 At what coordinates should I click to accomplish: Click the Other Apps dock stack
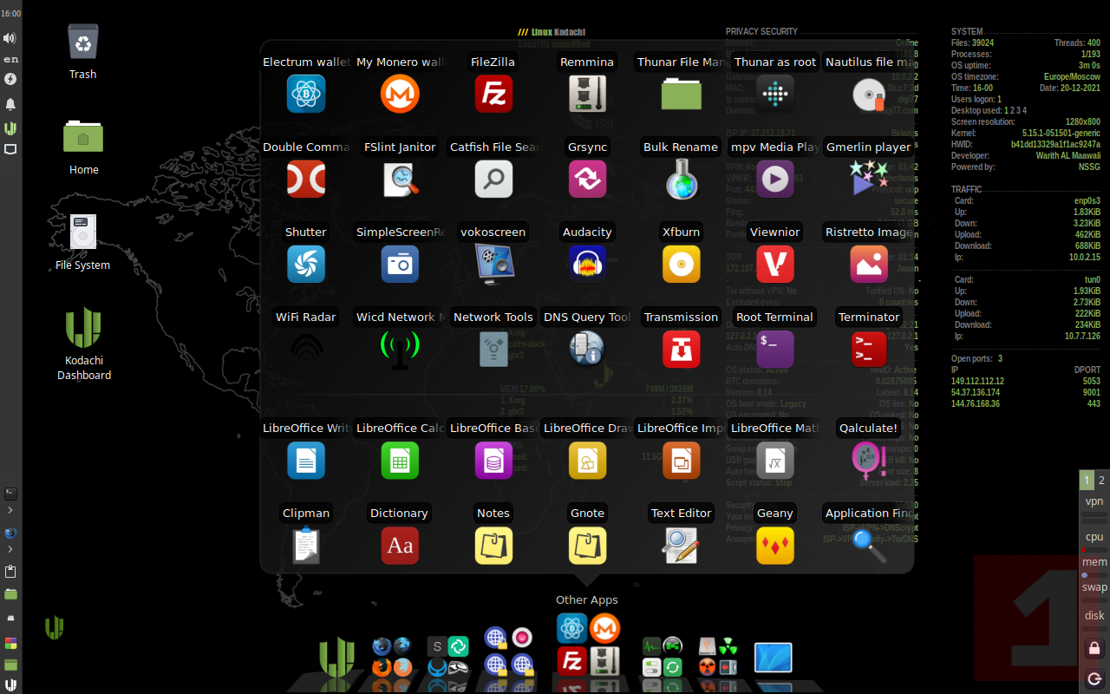coord(588,644)
